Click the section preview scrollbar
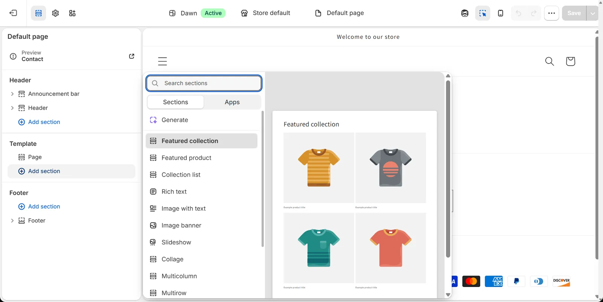The height and width of the screenshot is (302, 603). pos(448,169)
